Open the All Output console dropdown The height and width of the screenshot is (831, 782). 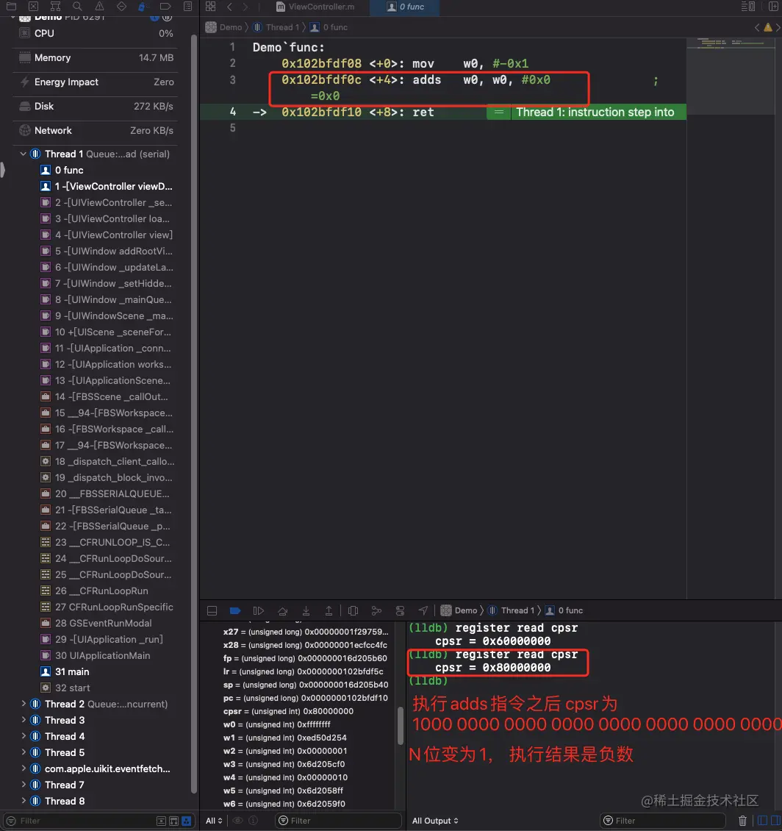pyautogui.click(x=435, y=821)
